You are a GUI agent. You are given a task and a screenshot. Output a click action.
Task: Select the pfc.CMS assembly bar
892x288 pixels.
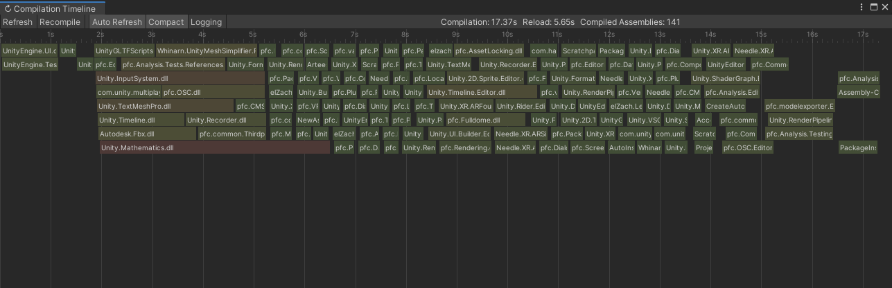click(x=250, y=106)
